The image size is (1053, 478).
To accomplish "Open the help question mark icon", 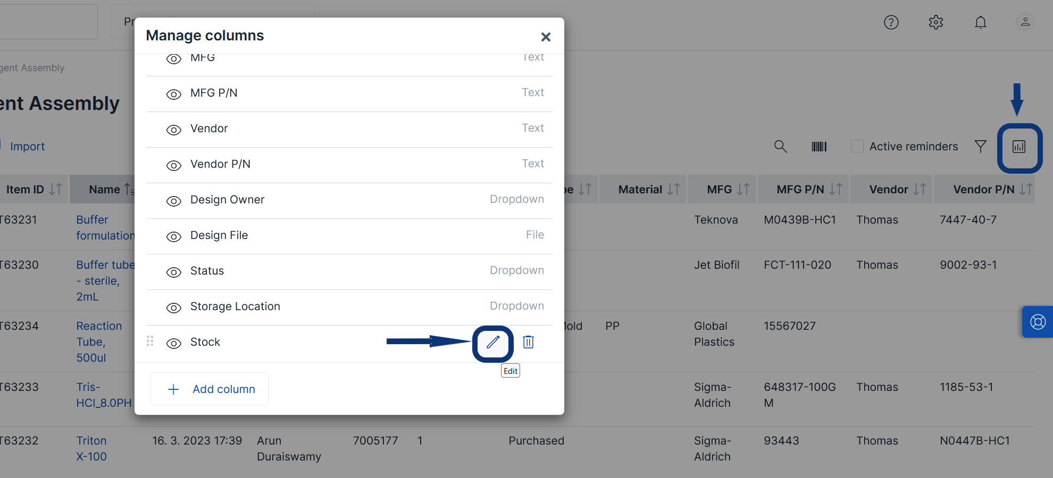I will pyautogui.click(x=891, y=22).
